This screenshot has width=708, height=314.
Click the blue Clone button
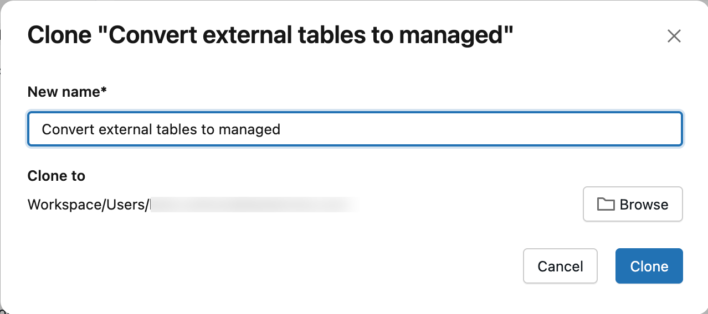pos(649,266)
